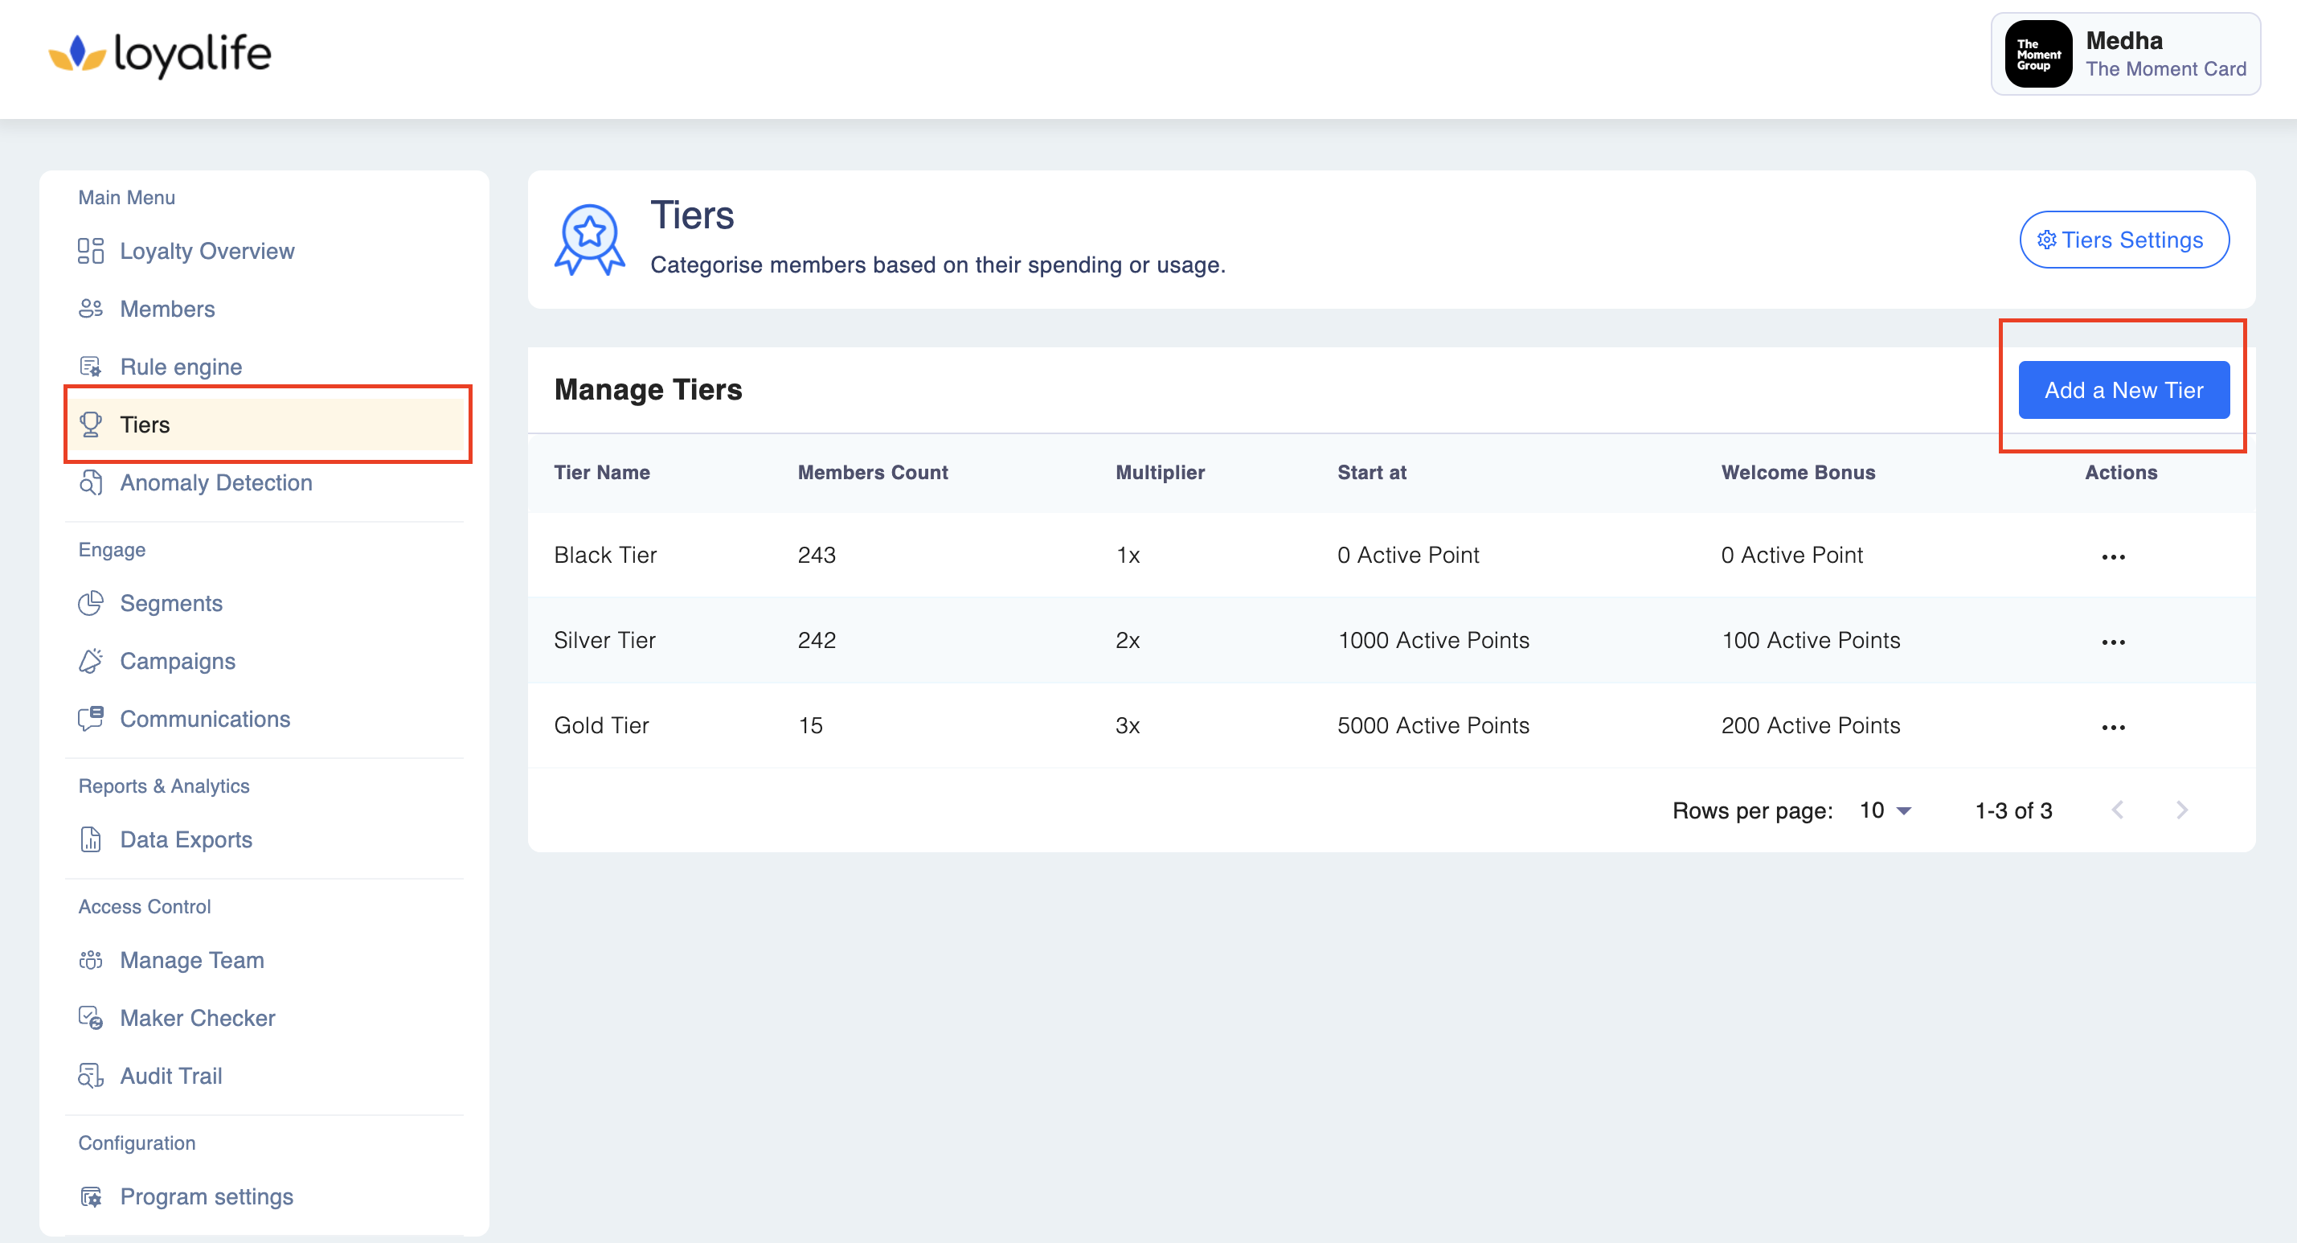Click the loyalife logo

[x=161, y=55]
